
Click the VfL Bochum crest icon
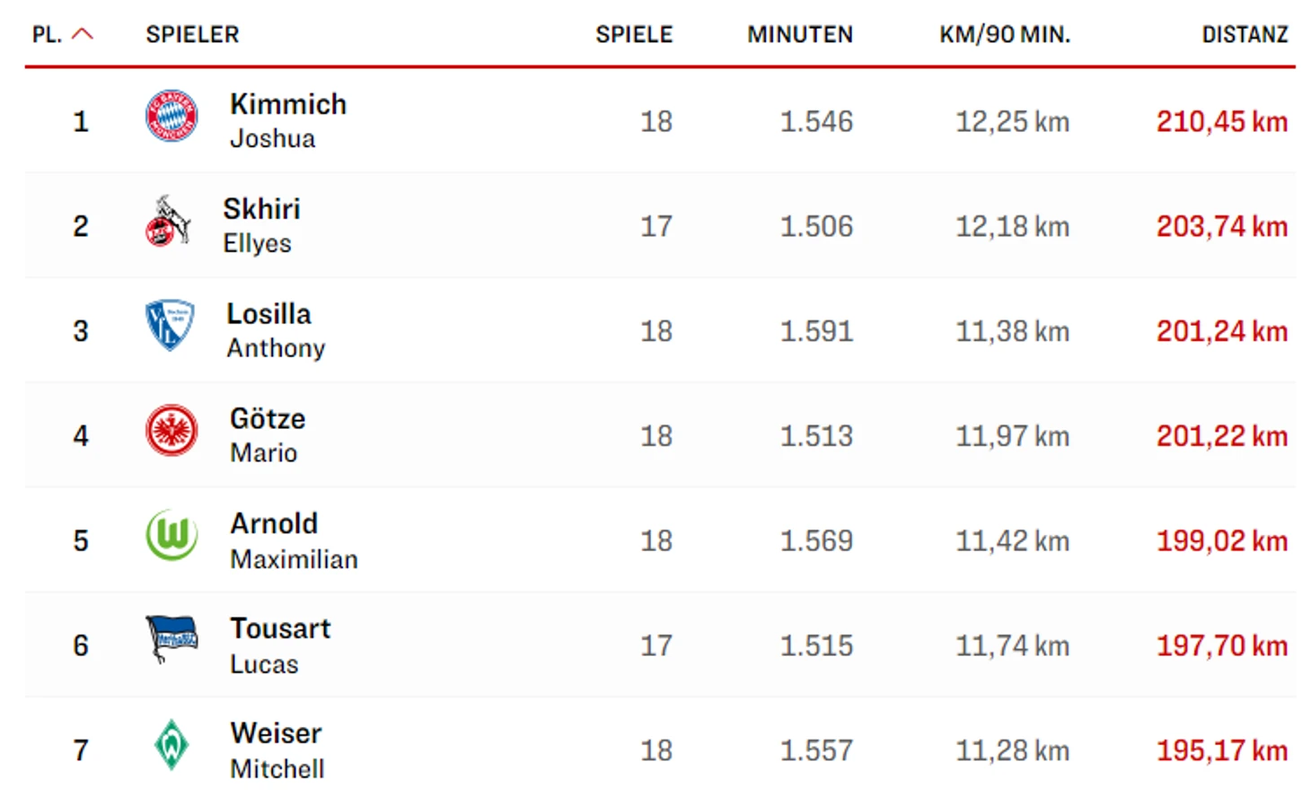click(170, 325)
